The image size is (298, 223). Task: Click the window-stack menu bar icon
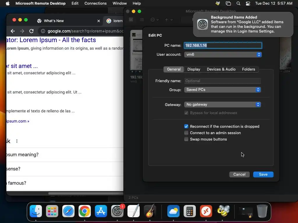[x=228, y=3]
